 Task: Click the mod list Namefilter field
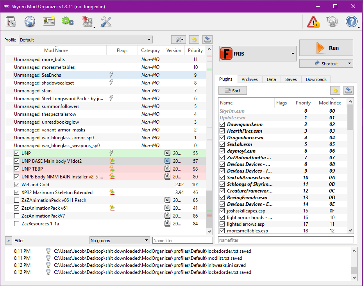pyautogui.click(x=182, y=241)
